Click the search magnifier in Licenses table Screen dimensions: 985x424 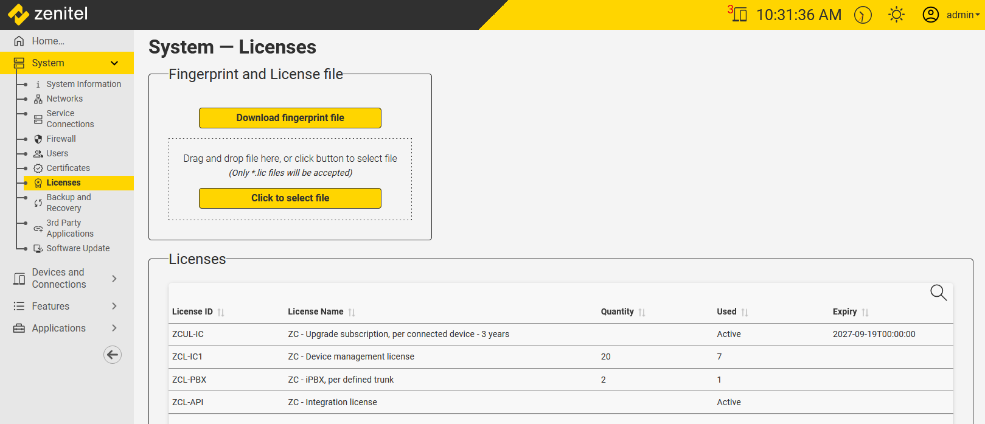[x=938, y=293]
